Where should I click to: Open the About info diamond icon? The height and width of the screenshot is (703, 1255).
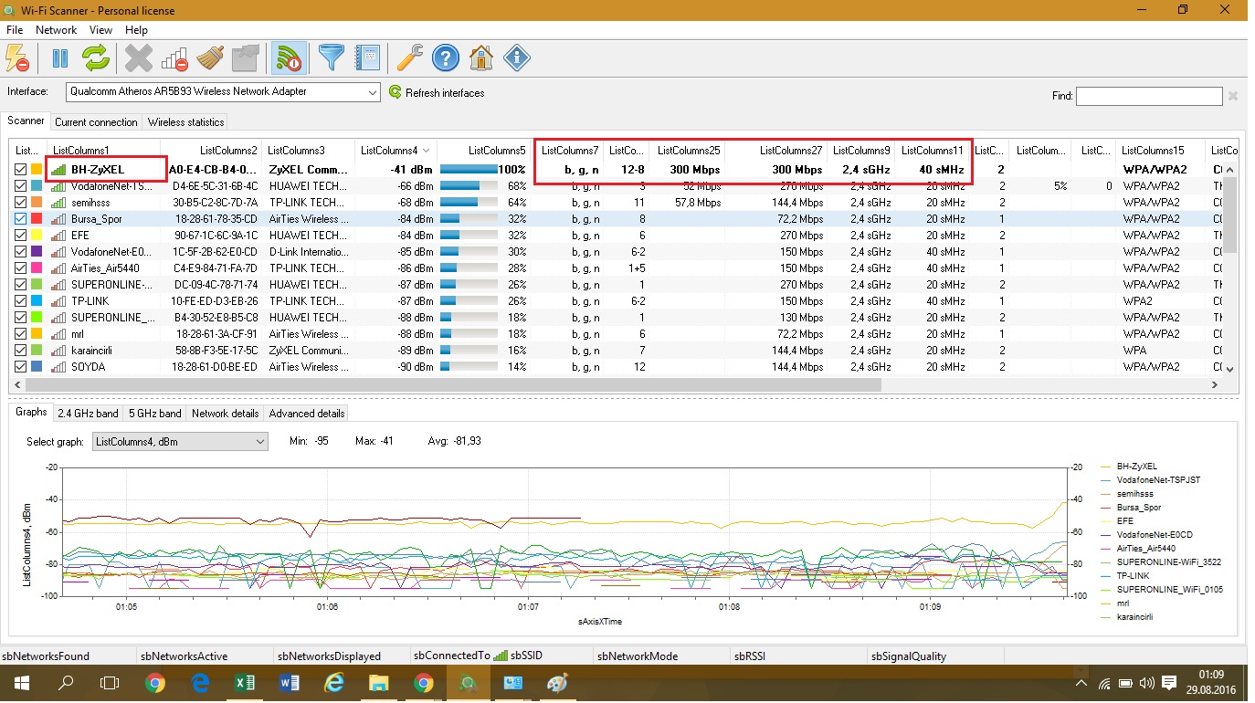pyautogui.click(x=517, y=58)
